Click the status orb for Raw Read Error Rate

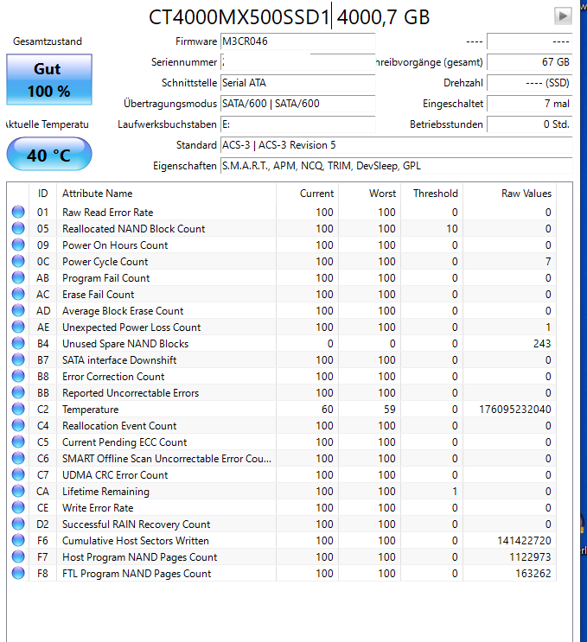[x=18, y=212]
